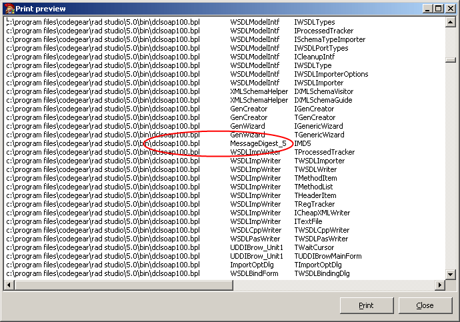Select the IGenericWizard entry
This screenshot has width=460, height=322.
coord(319,126)
